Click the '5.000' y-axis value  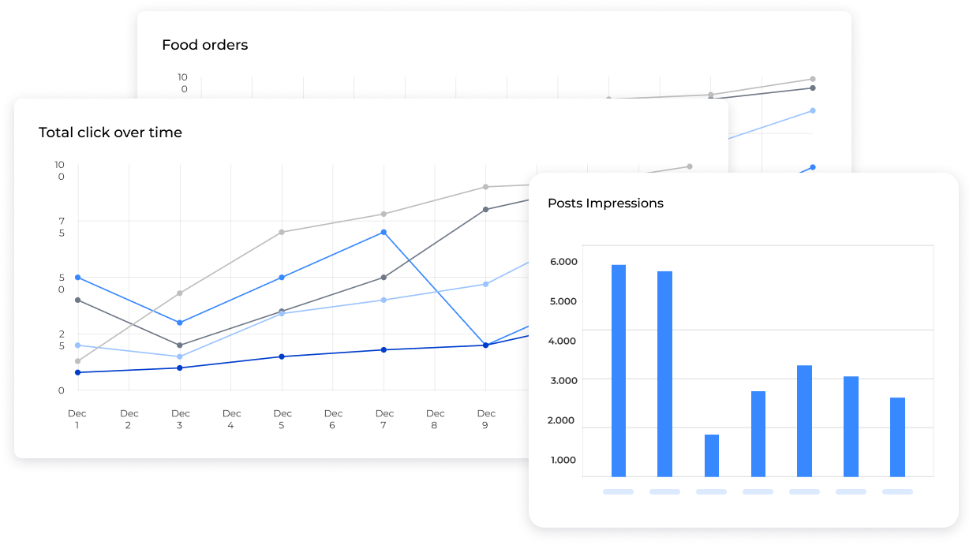point(563,300)
